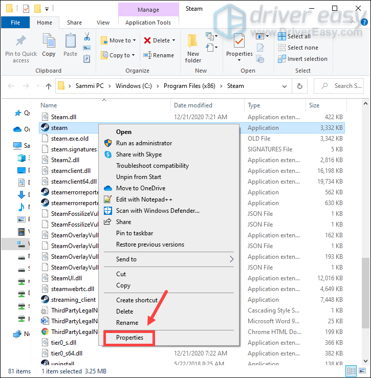Sort by Size column header

click(x=314, y=105)
